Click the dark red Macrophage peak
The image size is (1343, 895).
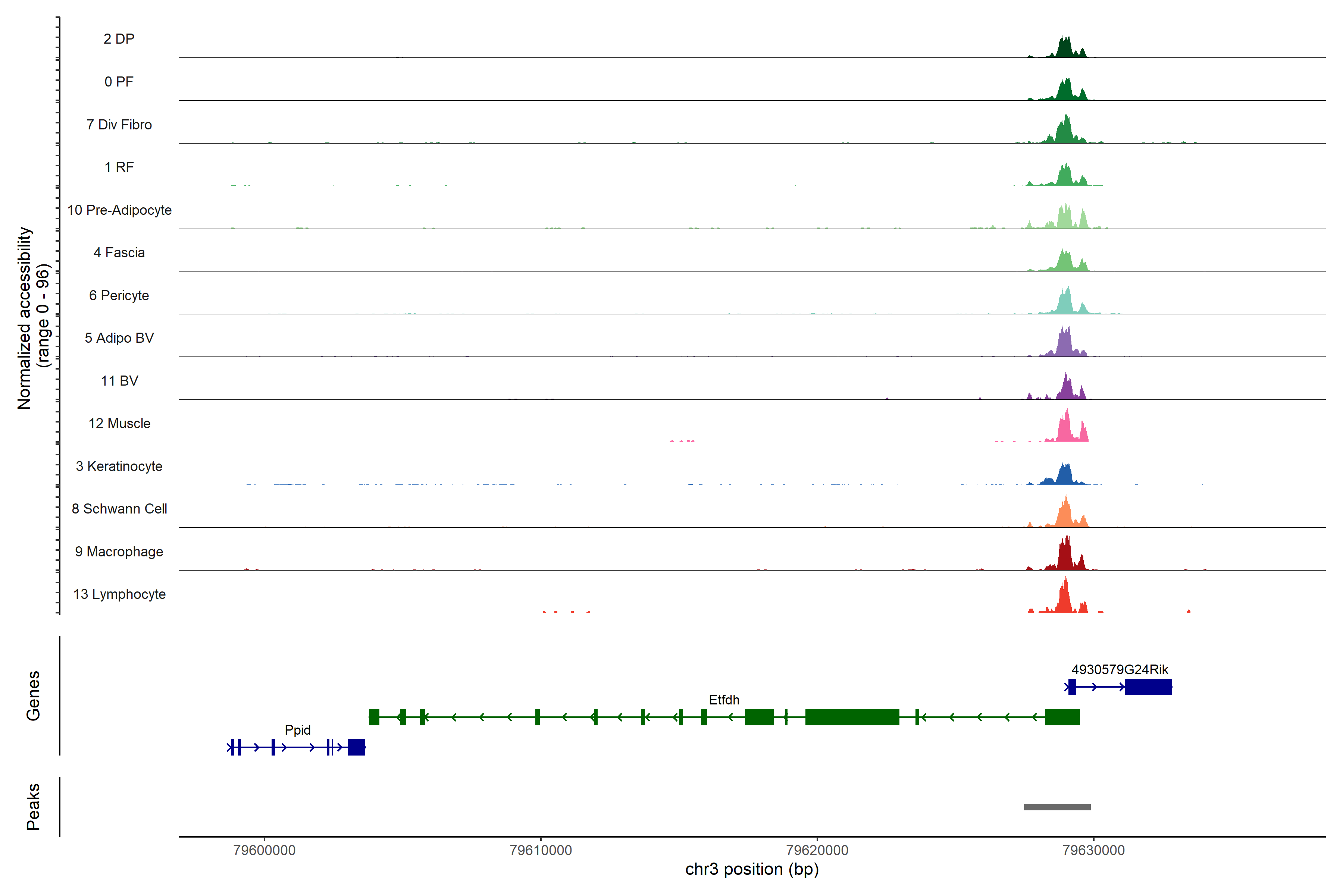tap(1065, 556)
